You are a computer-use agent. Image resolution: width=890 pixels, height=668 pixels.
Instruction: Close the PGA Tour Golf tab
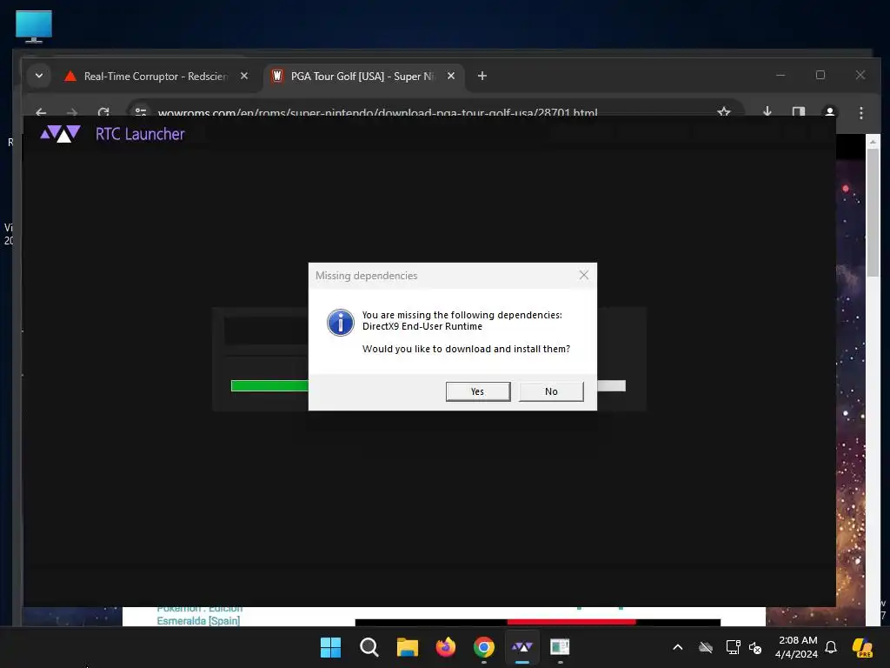point(451,76)
